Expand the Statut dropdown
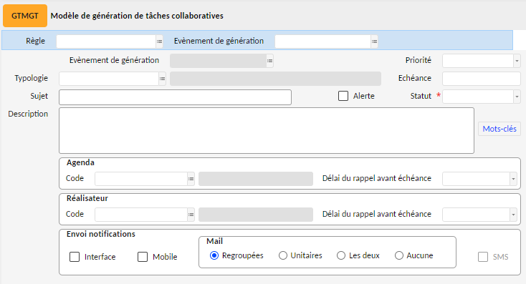The width and height of the screenshot is (526, 284). click(517, 97)
